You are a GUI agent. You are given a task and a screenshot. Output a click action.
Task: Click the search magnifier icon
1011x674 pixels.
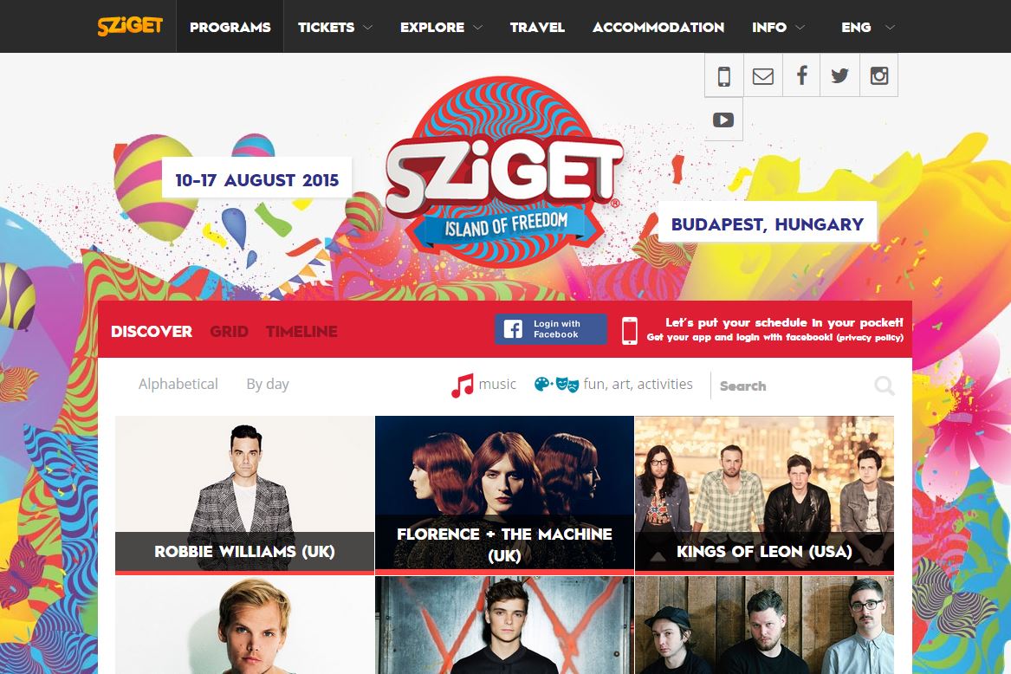884,386
